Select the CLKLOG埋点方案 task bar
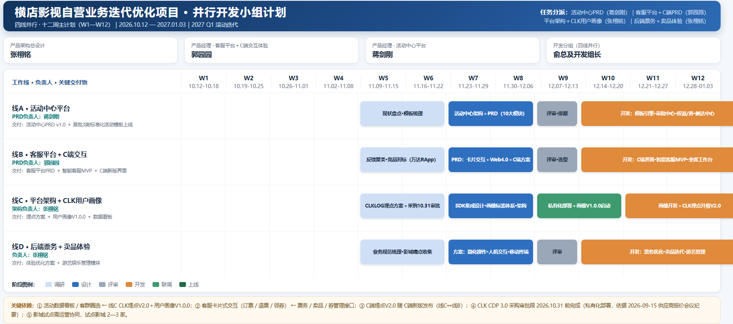This screenshot has width=733, height=324. [402, 206]
